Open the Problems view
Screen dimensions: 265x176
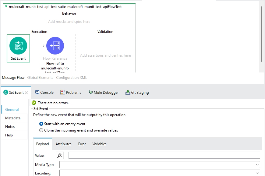pyautogui.click(x=71, y=93)
